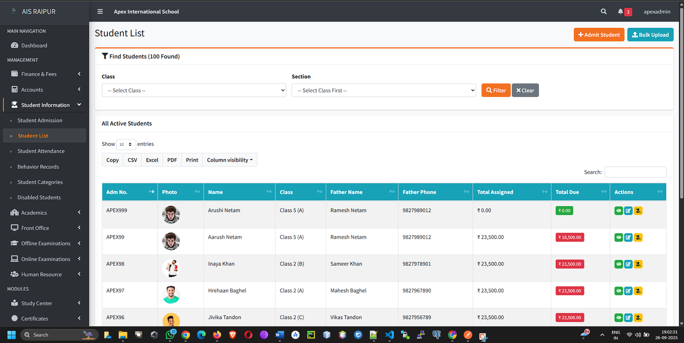Click the Bulk Upload button

tap(650, 35)
